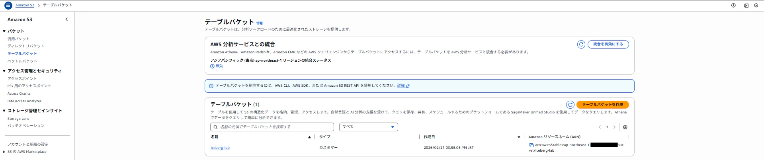Open the すべて type filter dropdown
Image resolution: width=764 pixels, height=160 pixels.
[368, 127]
